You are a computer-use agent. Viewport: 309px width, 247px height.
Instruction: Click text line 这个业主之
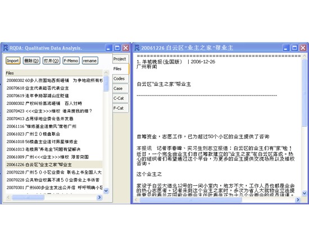click(149, 174)
